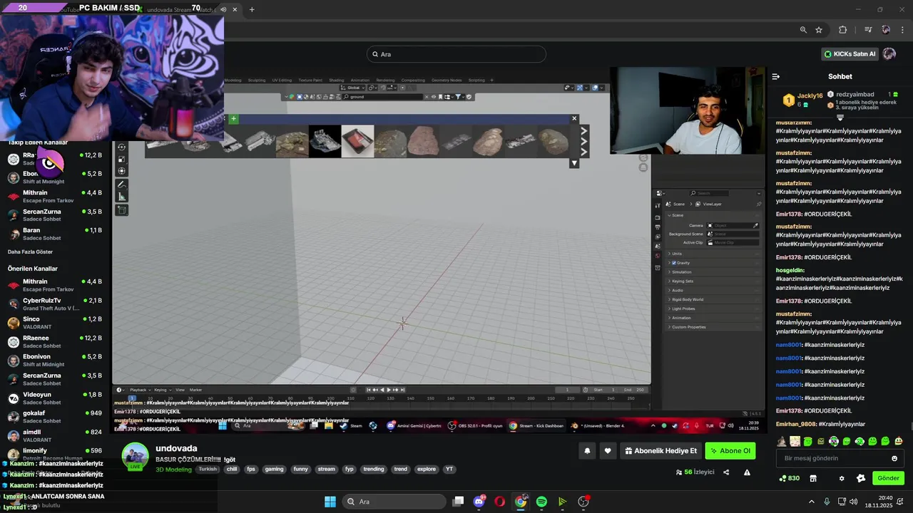The height and width of the screenshot is (513, 913).
Task: Open Discord from the Windows taskbar
Action: click(x=479, y=502)
